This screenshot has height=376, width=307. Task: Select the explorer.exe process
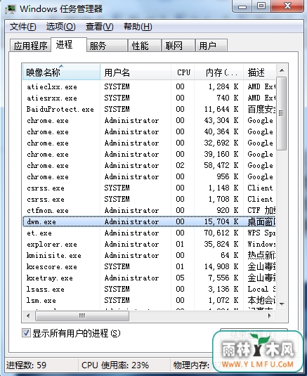(149, 244)
